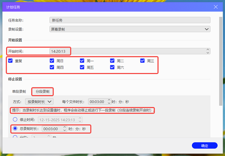
Task: Click the 任务名称 input field
Action: pyautogui.click(x=130, y=20)
